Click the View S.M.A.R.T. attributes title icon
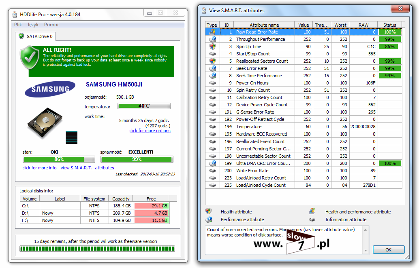This screenshot has height=268, width=419. point(204,11)
